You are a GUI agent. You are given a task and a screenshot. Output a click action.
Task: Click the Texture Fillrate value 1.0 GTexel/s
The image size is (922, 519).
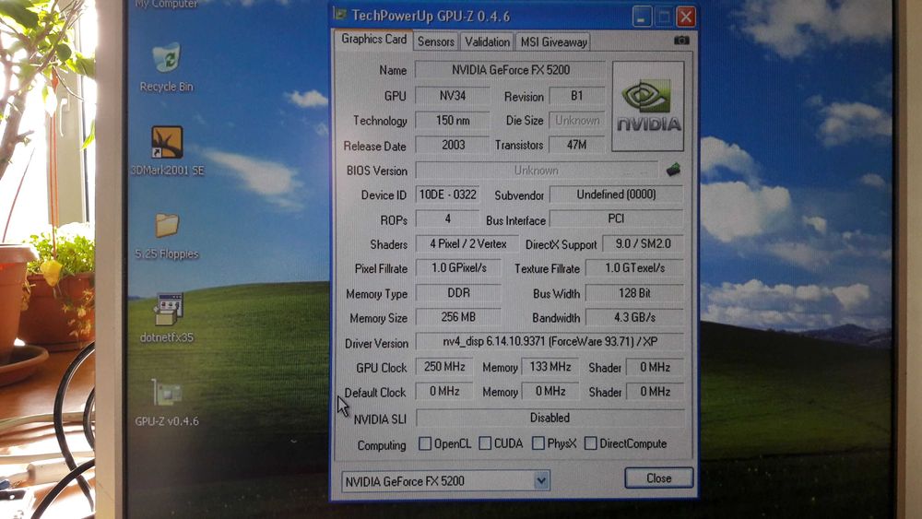634,268
